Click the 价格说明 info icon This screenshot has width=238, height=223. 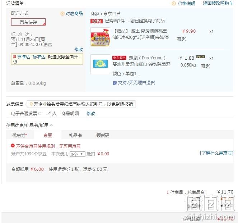(174, 4)
